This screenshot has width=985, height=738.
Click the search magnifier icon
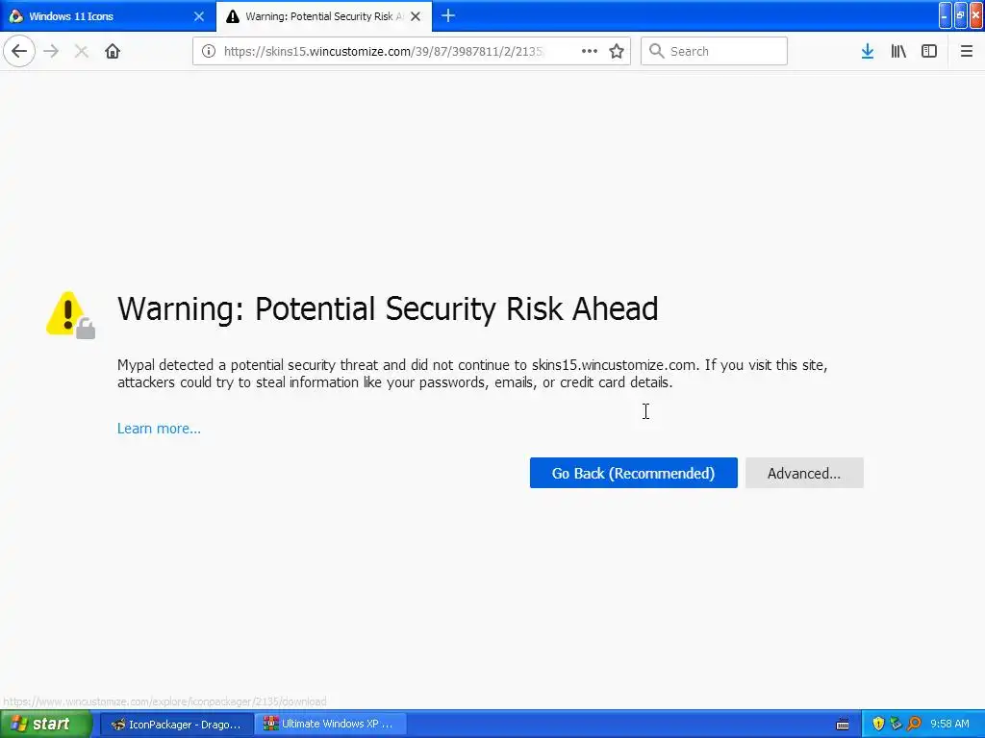[x=656, y=52]
